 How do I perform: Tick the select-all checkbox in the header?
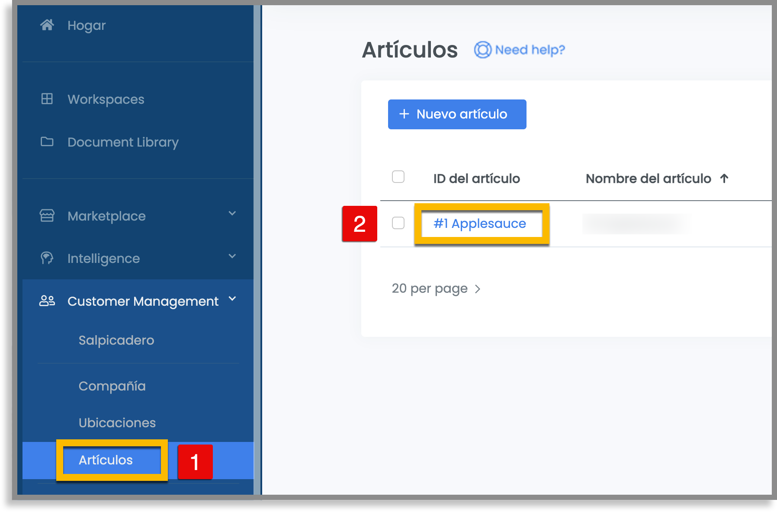398,177
